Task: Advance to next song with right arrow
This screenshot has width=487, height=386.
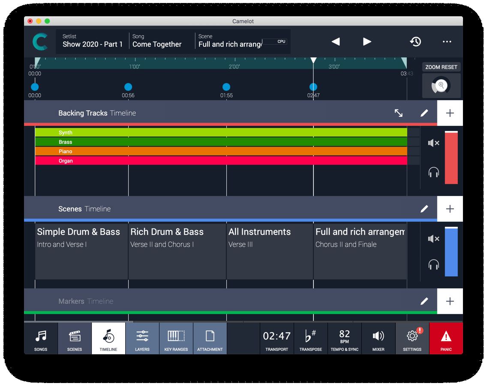Action: pos(367,42)
